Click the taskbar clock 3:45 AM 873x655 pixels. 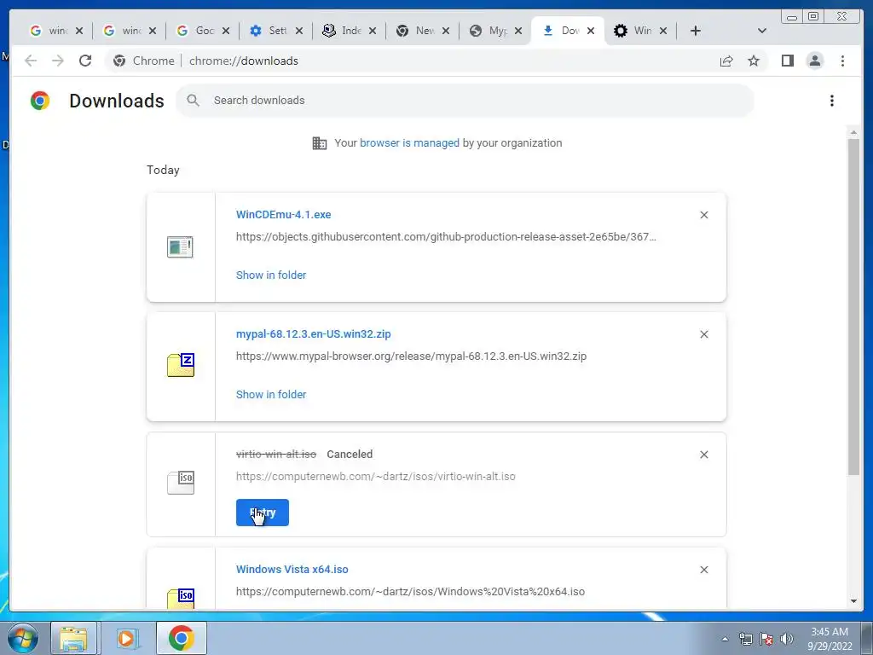click(x=830, y=639)
